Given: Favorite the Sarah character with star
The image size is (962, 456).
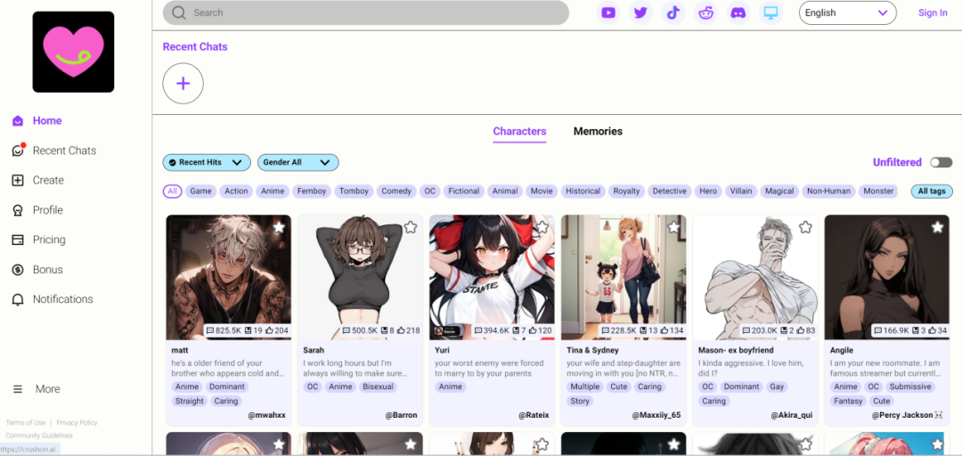Looking at the screenshot, I should pos(411,227).
